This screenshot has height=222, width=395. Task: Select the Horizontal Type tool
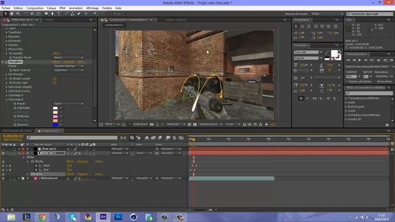[59, 14]
